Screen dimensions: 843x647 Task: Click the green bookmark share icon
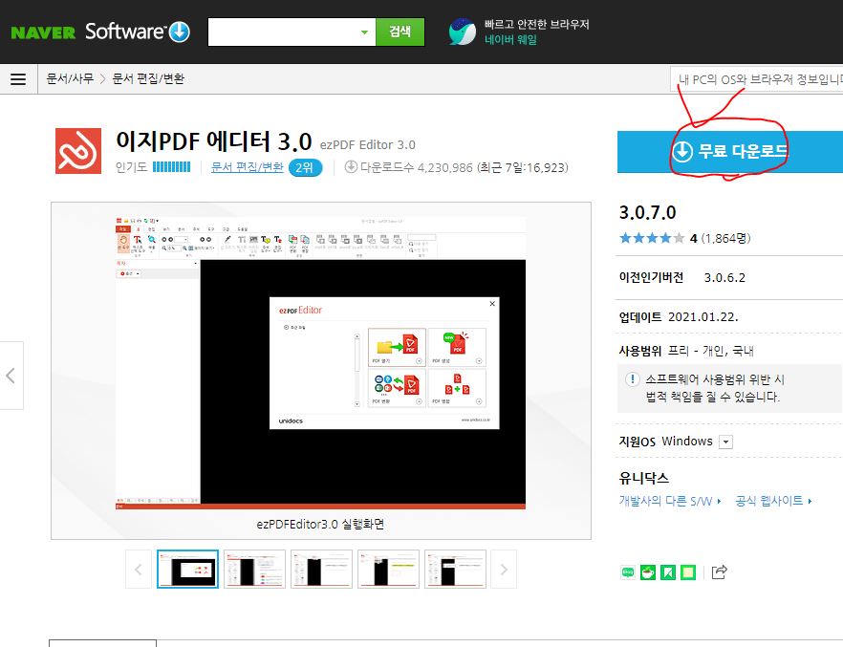668,572
